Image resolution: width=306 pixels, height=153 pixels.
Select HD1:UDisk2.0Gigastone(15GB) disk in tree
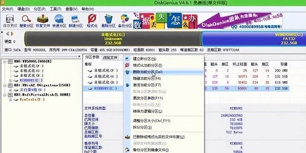click(42, 85)
